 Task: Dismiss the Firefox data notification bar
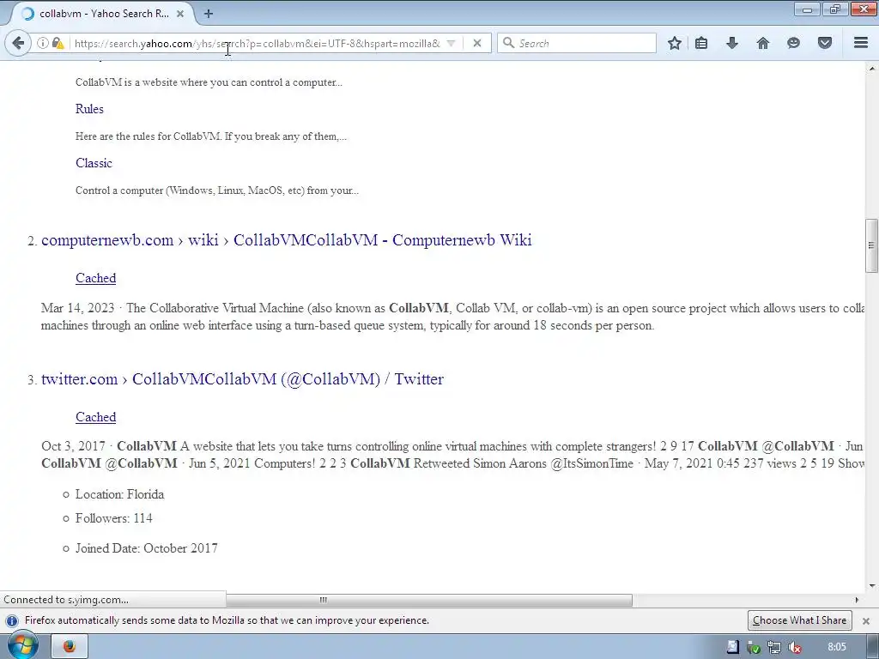point(866,621)
